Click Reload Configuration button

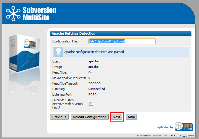coord(90,117)
